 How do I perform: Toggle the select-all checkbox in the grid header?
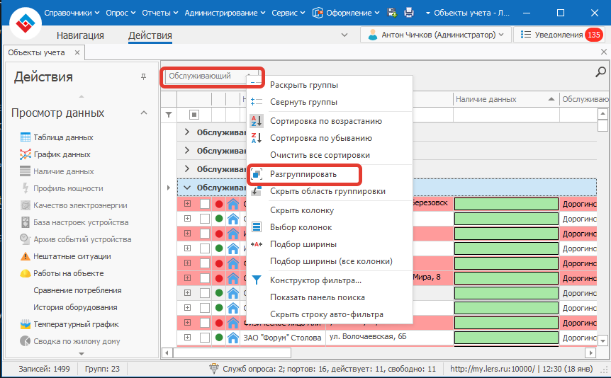point(194,114)
